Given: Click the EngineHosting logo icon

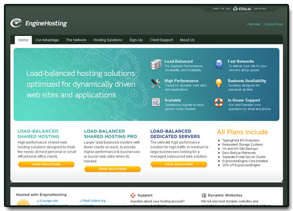Looking at the screenshot, I should (x=16, y=23).
